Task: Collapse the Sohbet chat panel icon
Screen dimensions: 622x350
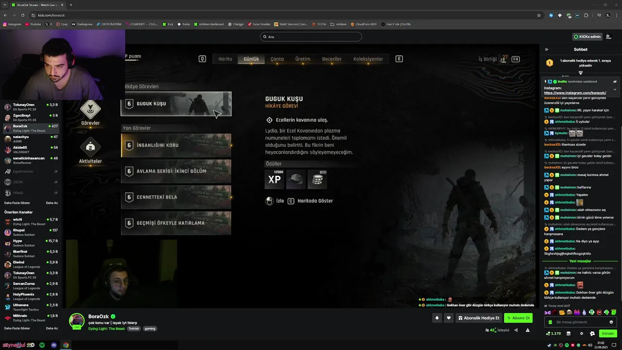Action: pyautogui.click(x=547, y=50)
